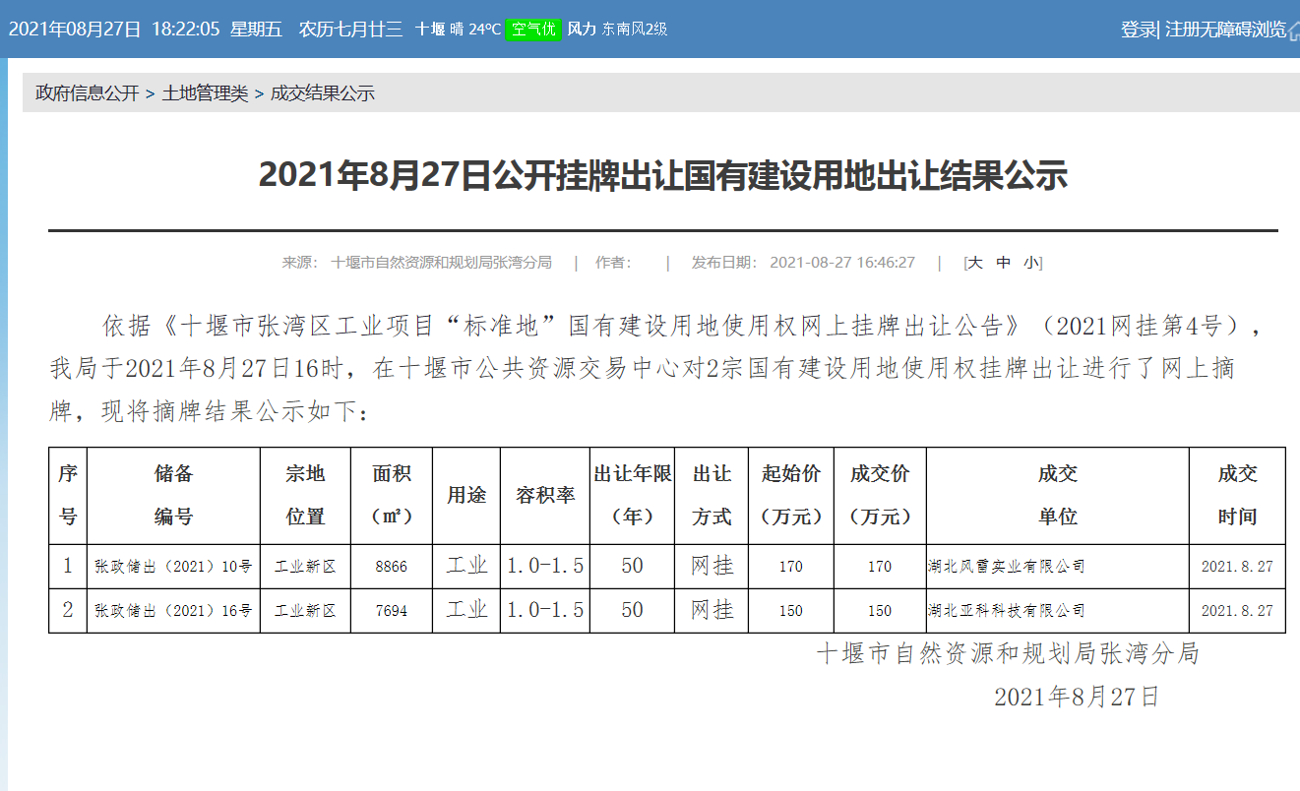Click the 成交时间 column header
Image resolution: width=1300 pixels, height=791 pixels.
pyautogui.click(x=1237, y=495)
